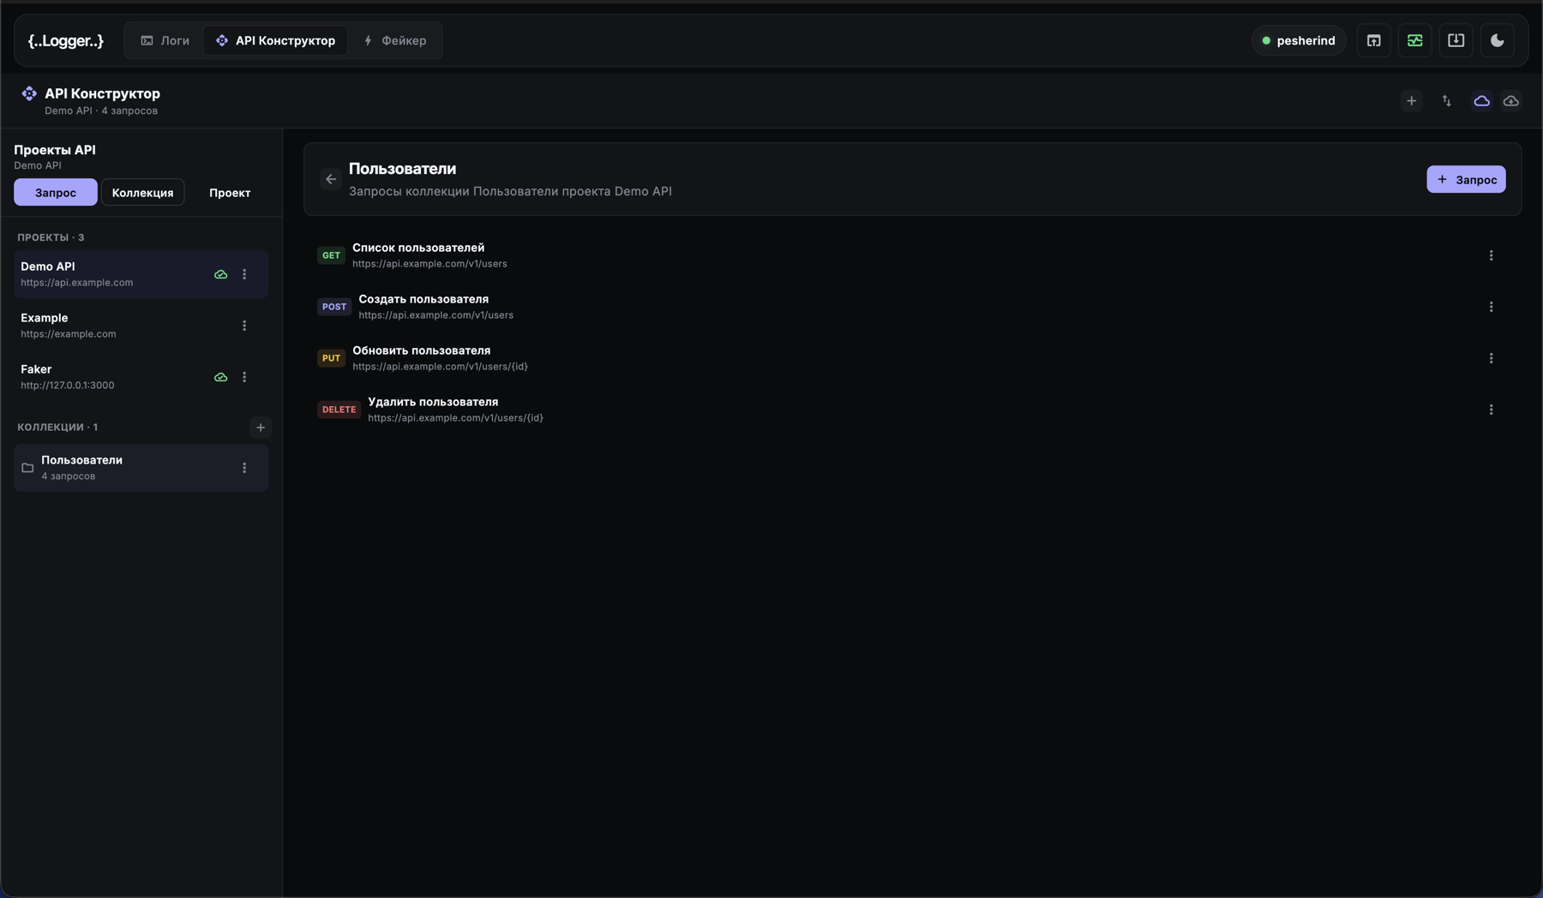
Task: Open the Логи tab
Action: (x=165, y=40)
